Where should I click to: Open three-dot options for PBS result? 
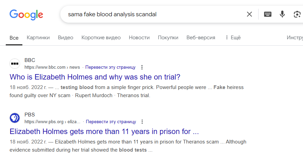pyautogui.click(x=142, y=122)
